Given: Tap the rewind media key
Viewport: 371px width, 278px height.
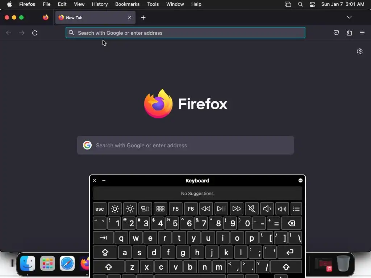Looking at the screenshot, I should tap(206, 209).
